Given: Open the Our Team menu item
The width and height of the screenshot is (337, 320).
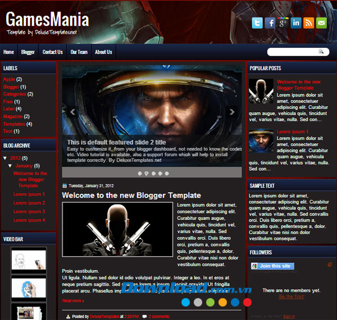Looking at the screenshot, I should coord(79,52).
